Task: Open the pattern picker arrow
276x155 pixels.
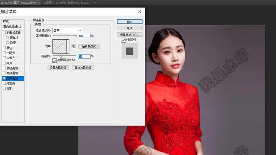Action: tap(68, 46)
